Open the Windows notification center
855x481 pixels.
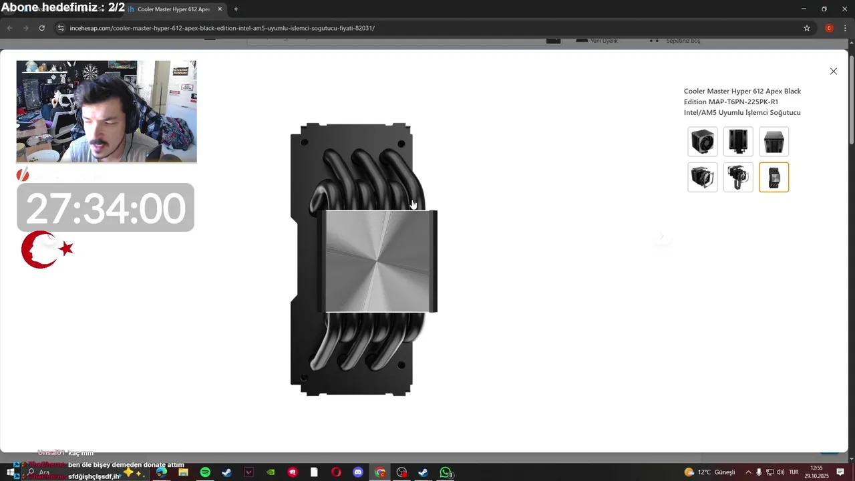[x=840, y=472]
